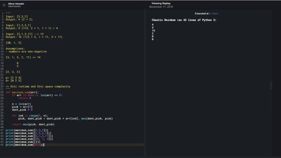Click line number 41 in the gutter
Viewport: 281px width, 158px height.
(x=2, y=130)
